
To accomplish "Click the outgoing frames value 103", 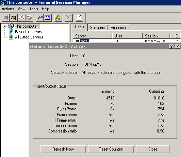I will [161, 104].
